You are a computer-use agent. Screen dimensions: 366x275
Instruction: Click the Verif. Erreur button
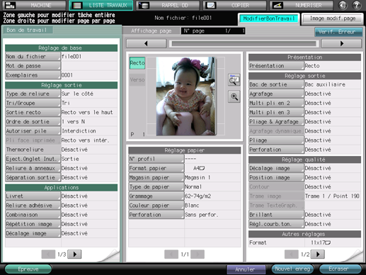coord(338,32)
